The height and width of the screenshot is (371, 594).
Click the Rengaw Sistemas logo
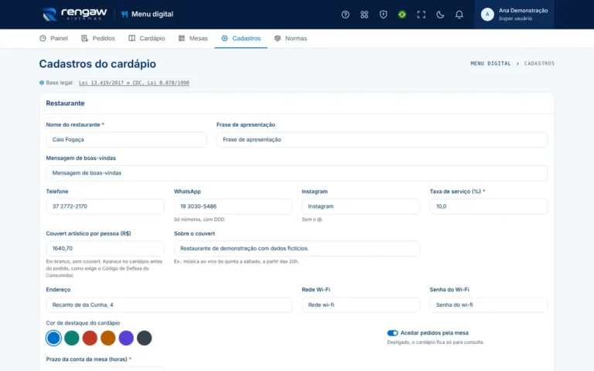coord(74,15)
